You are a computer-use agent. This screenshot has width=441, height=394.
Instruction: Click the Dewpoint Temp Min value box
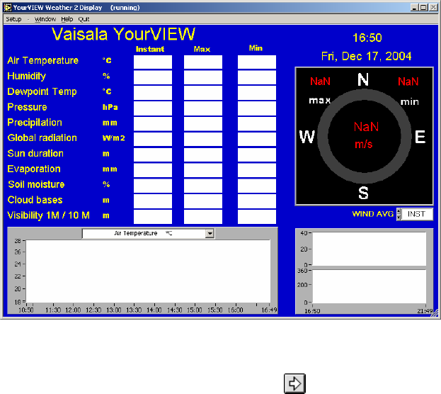point(257,93)
